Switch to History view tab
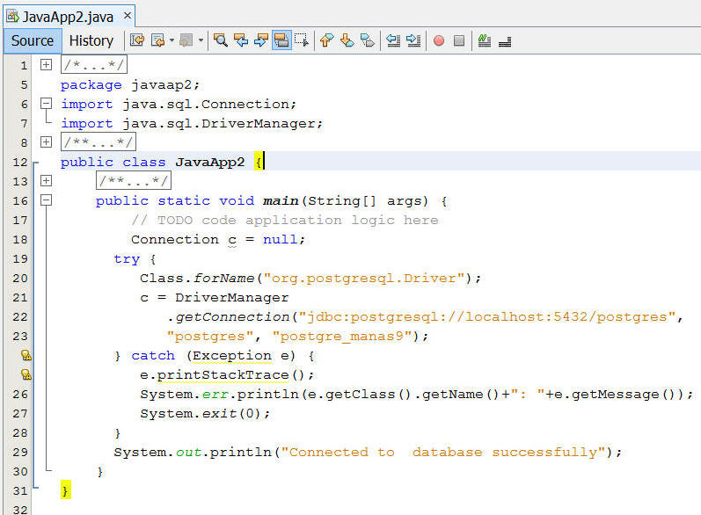This screenshot has width=701, height=515. (91, 40)
